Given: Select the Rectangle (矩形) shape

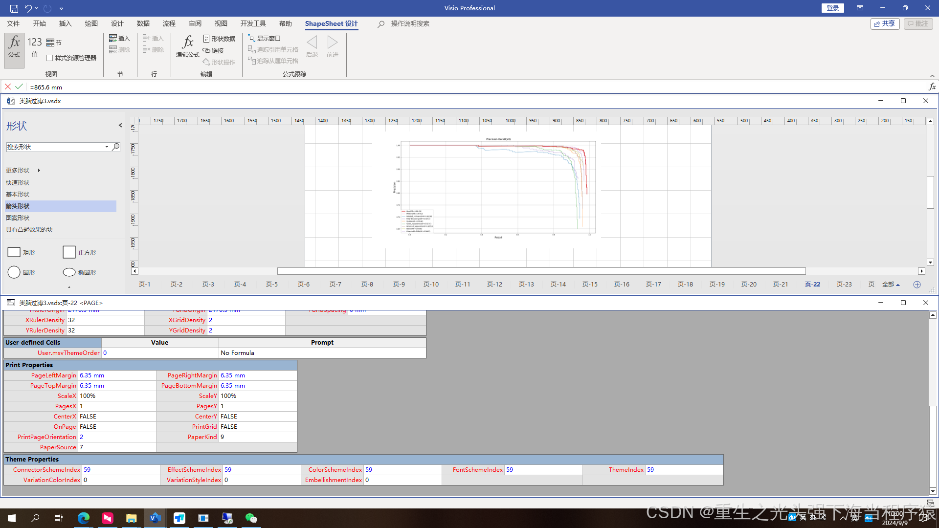Looking at the screenshot, I should 22,252.
